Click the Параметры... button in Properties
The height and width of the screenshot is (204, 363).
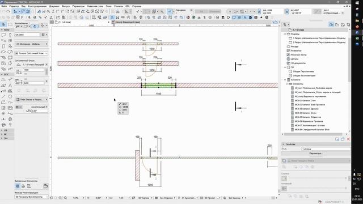(316, 154)
